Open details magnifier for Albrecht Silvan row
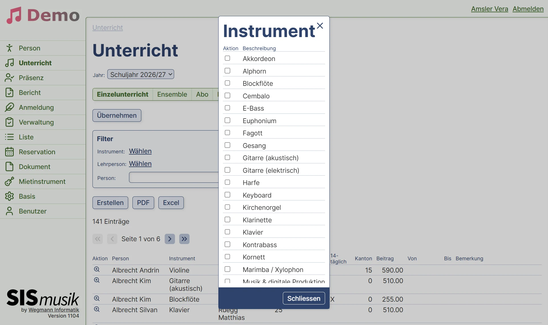Screen dimensions: 548x325 coord(97,309)
